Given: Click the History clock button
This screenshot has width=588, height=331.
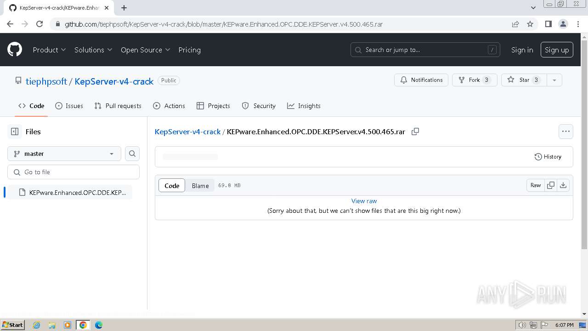Looking at the screenshot, I should (548, 157).
